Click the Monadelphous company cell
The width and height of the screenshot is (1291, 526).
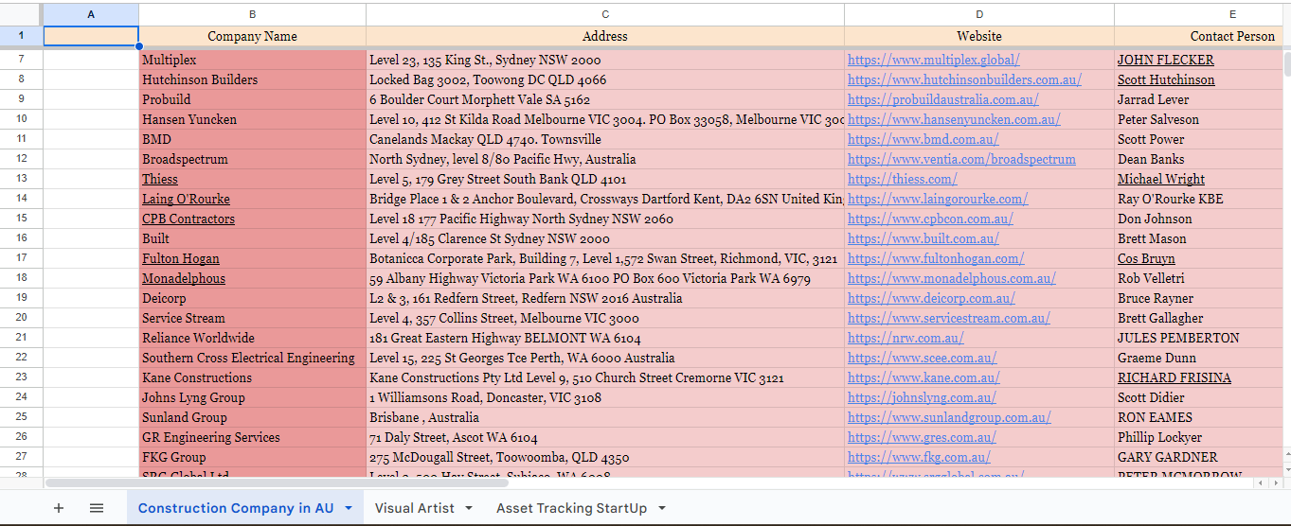252,278
